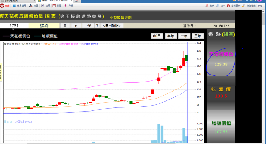Click the ? help button
This screenshot has height=144, width=266.
[97, 25]
